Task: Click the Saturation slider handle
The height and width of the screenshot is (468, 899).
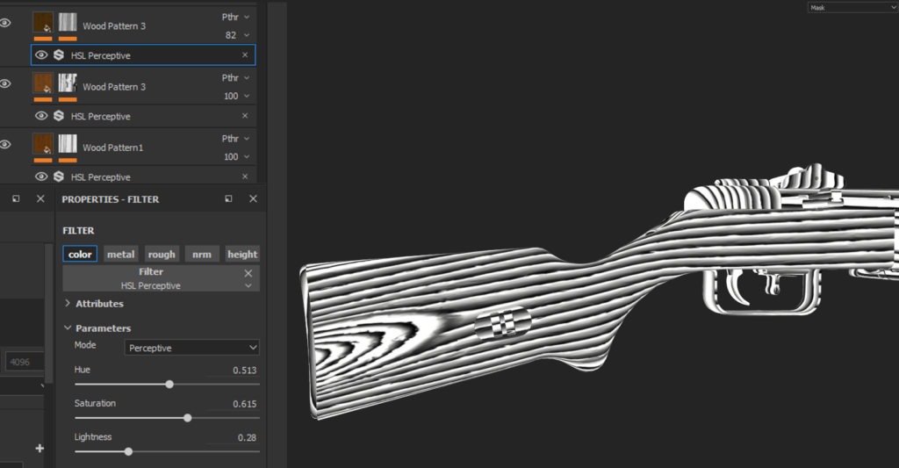Action: point(188,418)
